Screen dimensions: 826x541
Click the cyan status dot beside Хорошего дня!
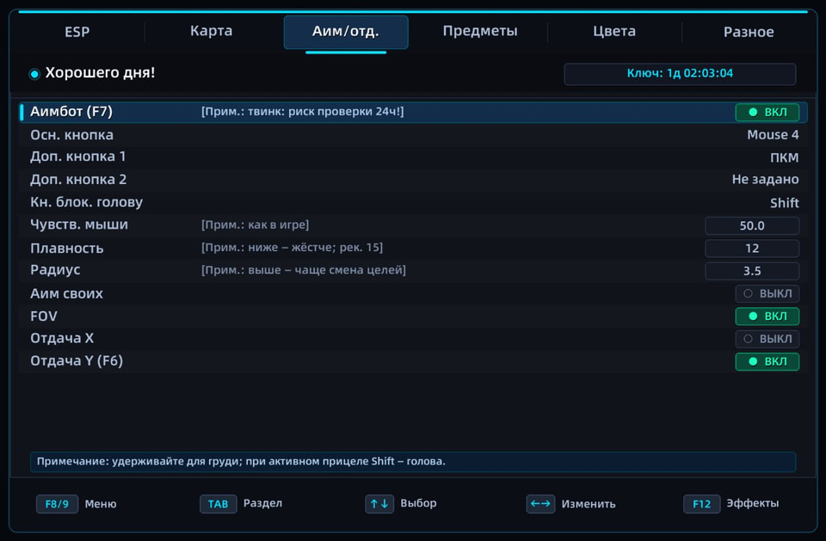(x=34, y=74)
